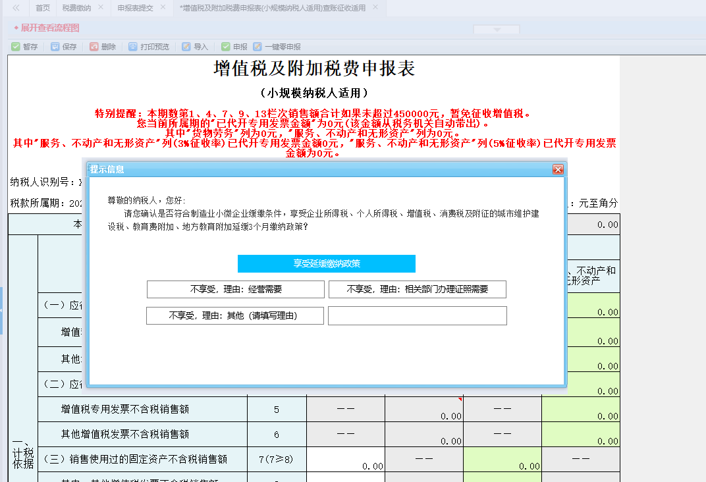Click 销售使用过的固定资产不含税销售额 row label
The height and width of the screenshot is (482, 706).
click(x=135, y=459)
